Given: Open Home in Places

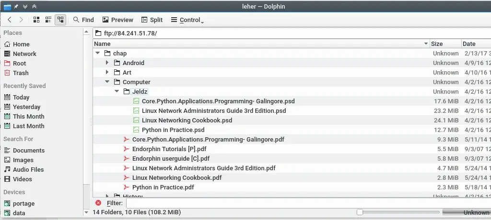Looking at the screenshot, I should [21, 44].
